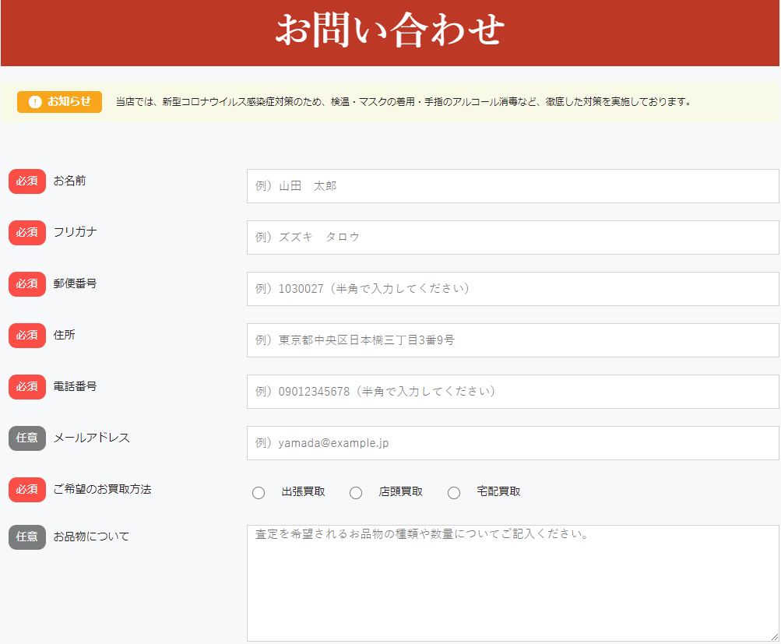Click the 宅配買取 label text

(x=498, y=491)
